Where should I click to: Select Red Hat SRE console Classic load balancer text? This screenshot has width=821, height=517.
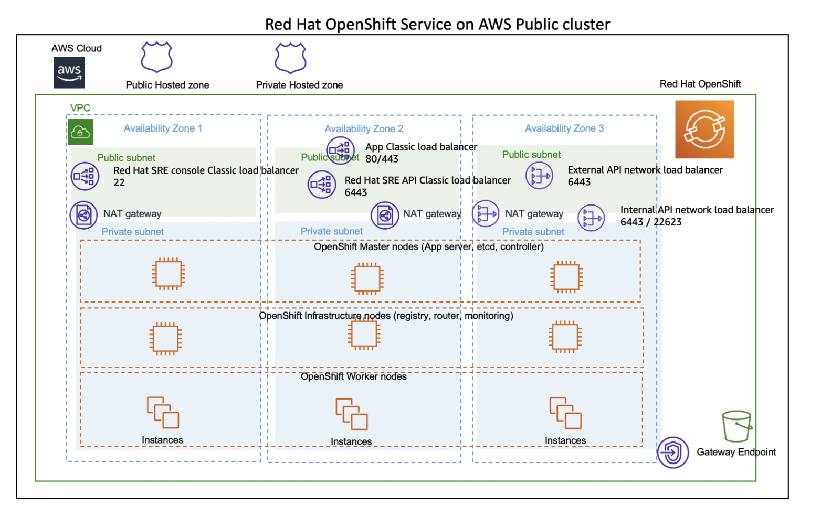point(206,170)
